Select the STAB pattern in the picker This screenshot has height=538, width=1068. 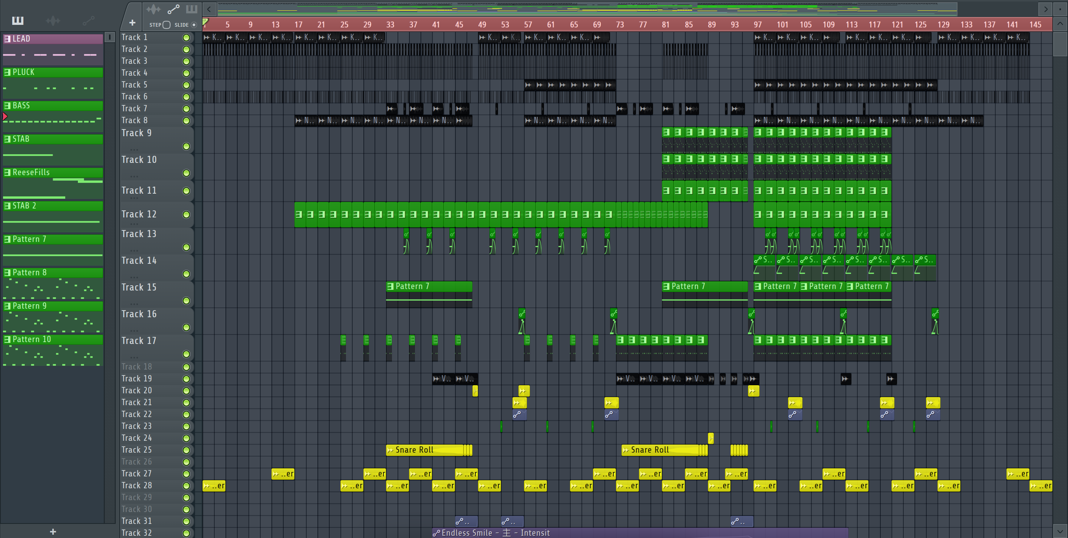coord(53,150)
